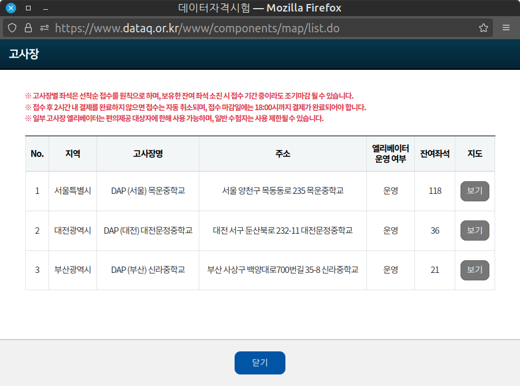
Task: Select the 부산광역시 region cell
Action: [x=73, y=270]
